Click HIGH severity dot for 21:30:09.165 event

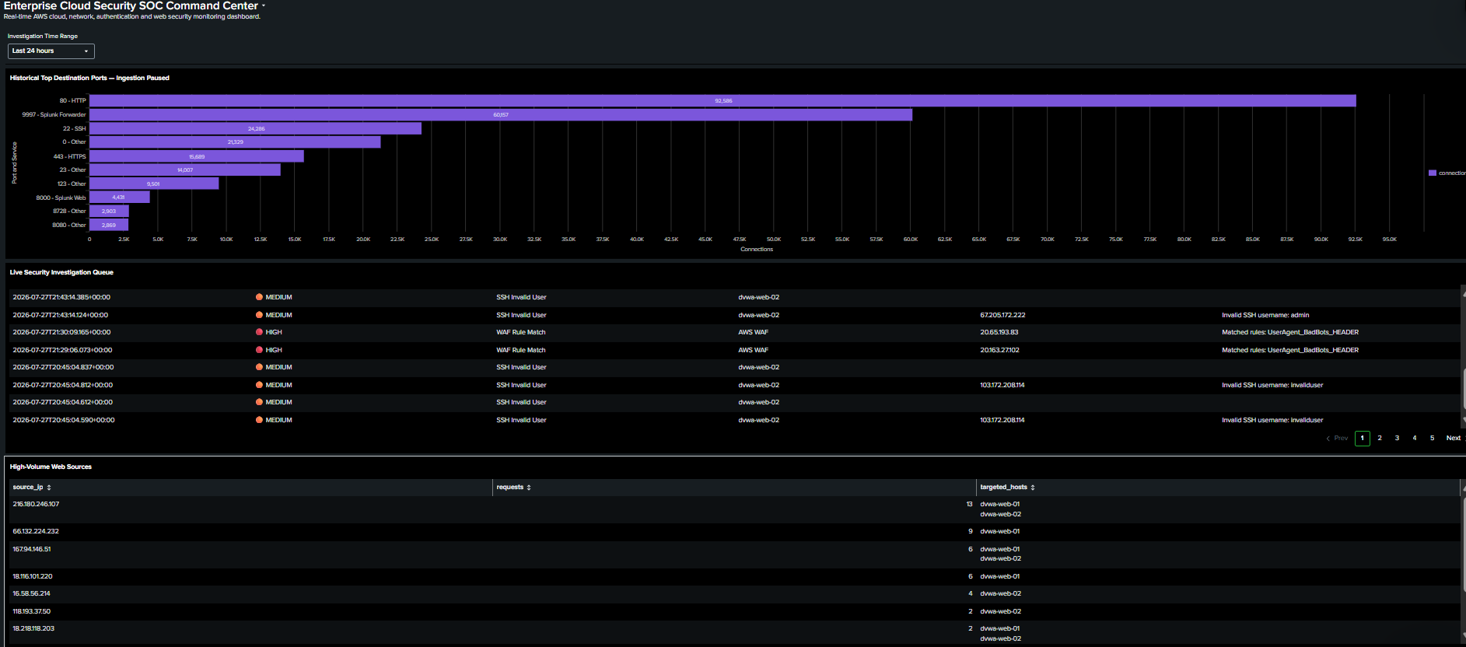point(259,332)
